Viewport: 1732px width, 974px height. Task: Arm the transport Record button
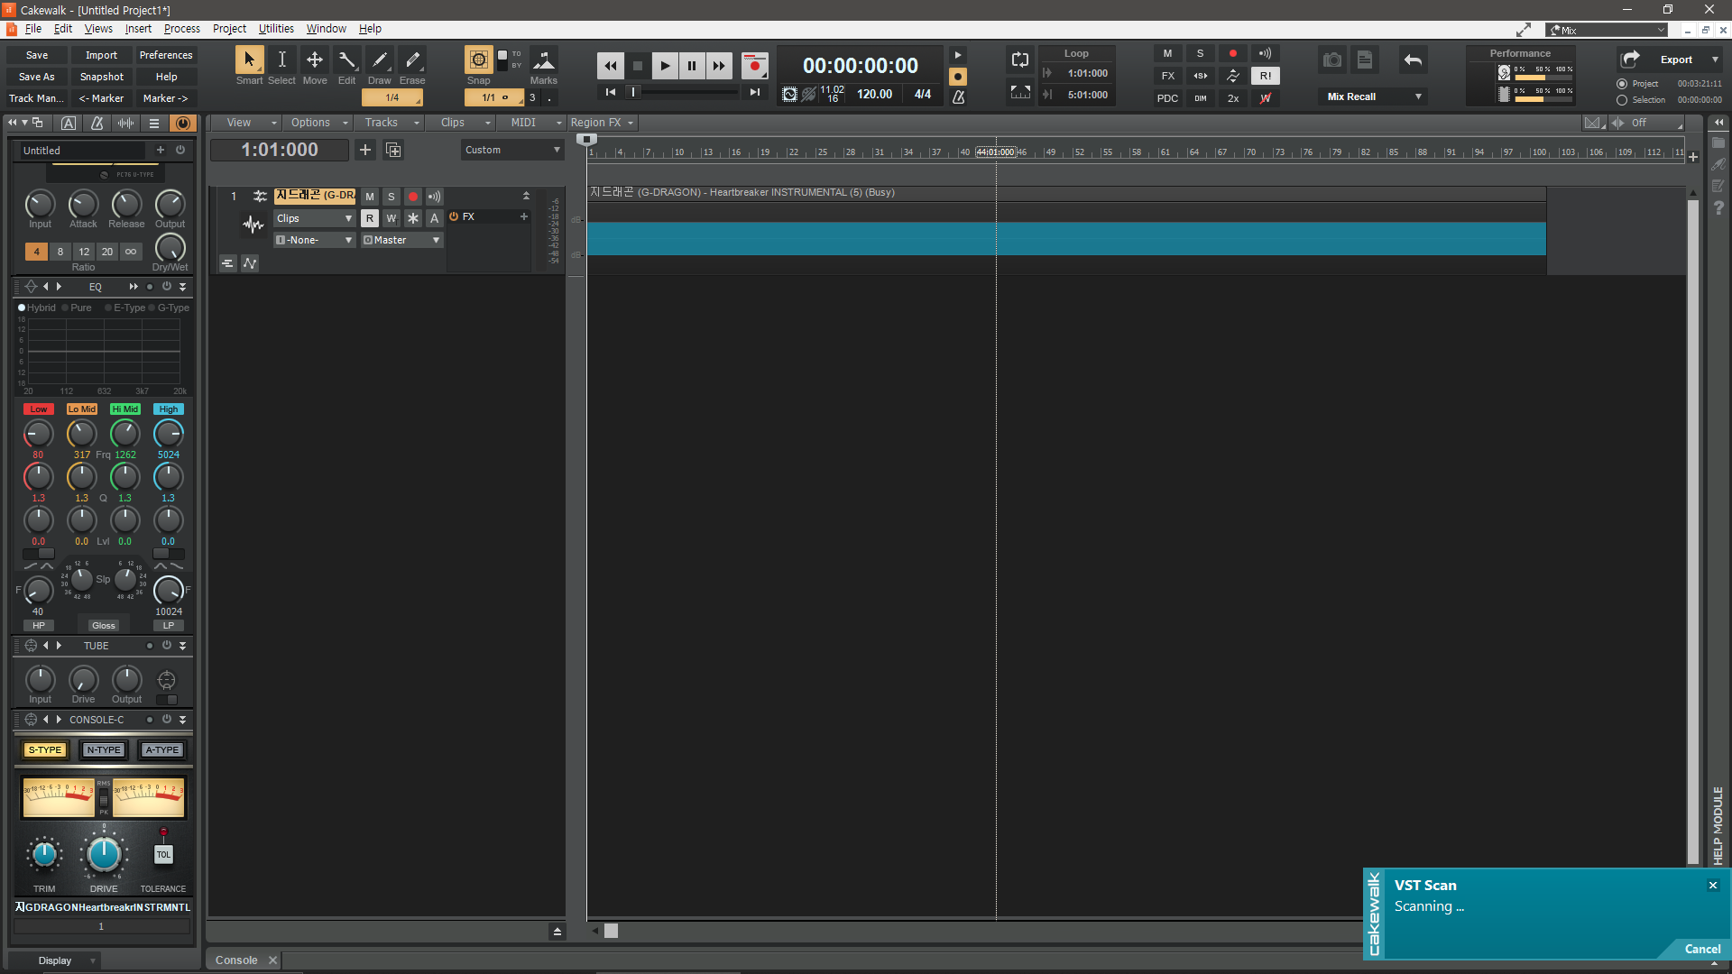click(754, 66)
